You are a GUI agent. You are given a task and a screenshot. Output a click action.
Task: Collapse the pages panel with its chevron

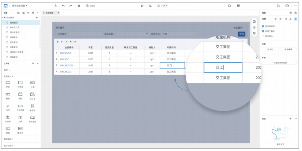click(x=37, y=13)
